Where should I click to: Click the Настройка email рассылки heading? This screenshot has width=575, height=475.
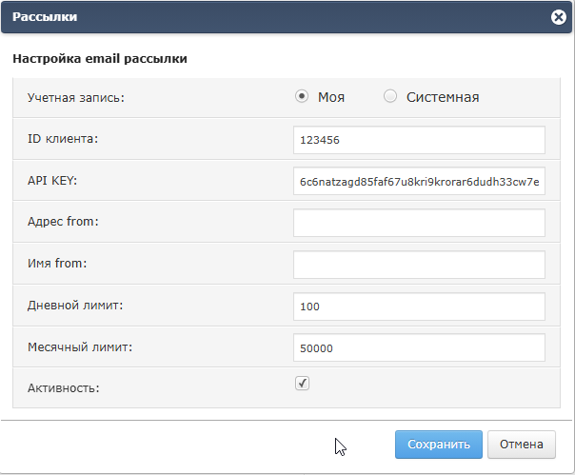99,59
